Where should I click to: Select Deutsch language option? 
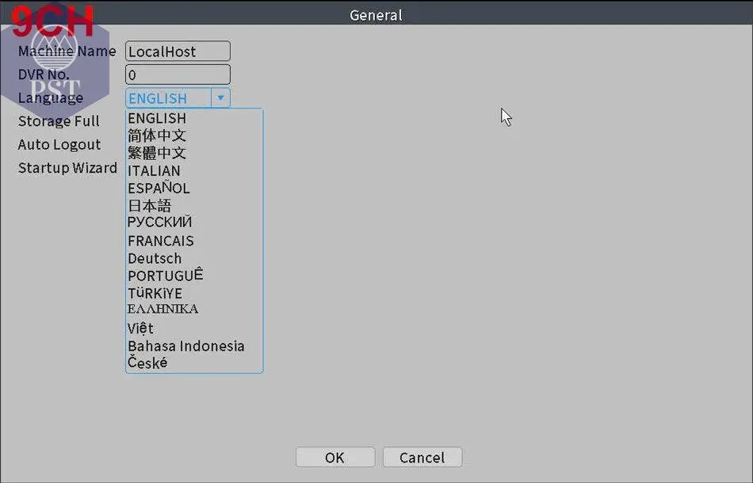pos(155,258)
